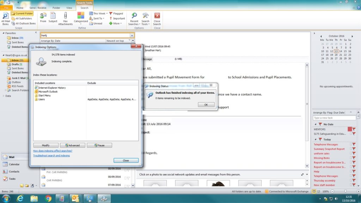Choose Current Folder search scope
The width and height of the screenshot is (361, 203).
[x=22, y=14]
